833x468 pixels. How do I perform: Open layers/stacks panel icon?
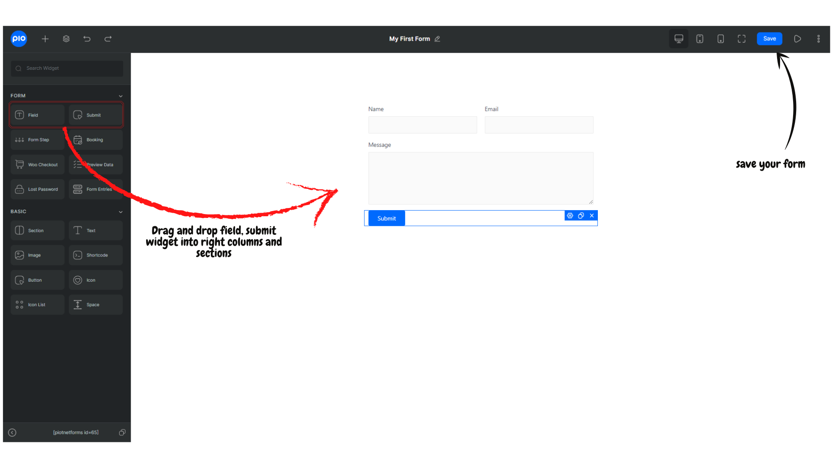pyautogui.click(x=66, y=39)
